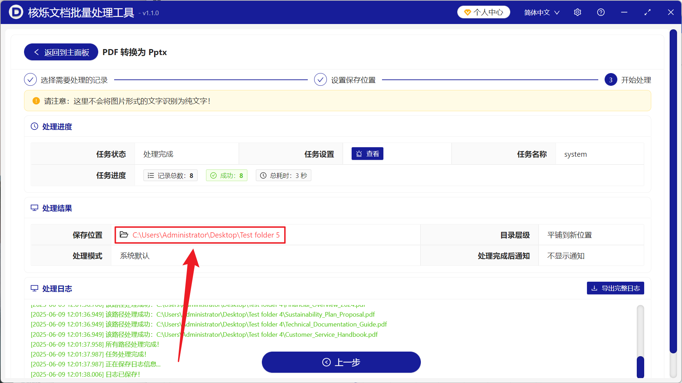Click the help question-mark icon

[601, 12]
